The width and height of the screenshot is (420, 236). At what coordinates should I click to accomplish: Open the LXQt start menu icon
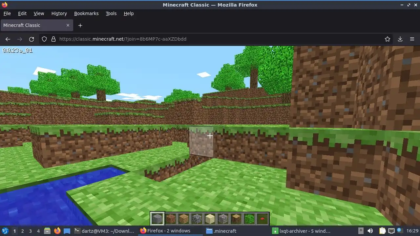coord(5,231)
